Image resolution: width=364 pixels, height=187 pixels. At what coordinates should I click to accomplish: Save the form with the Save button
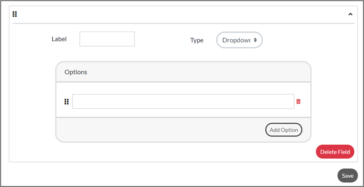pos(347,175)
